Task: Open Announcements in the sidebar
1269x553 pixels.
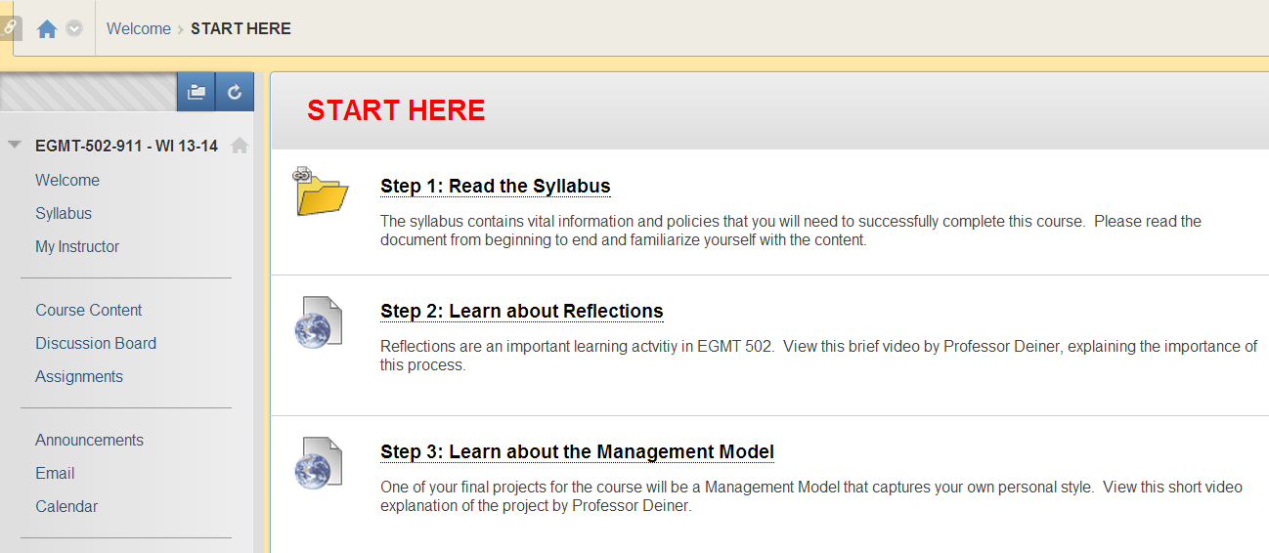Action: coord(89,440)
